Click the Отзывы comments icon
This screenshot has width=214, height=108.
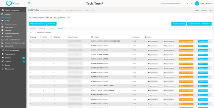point(3,58)
